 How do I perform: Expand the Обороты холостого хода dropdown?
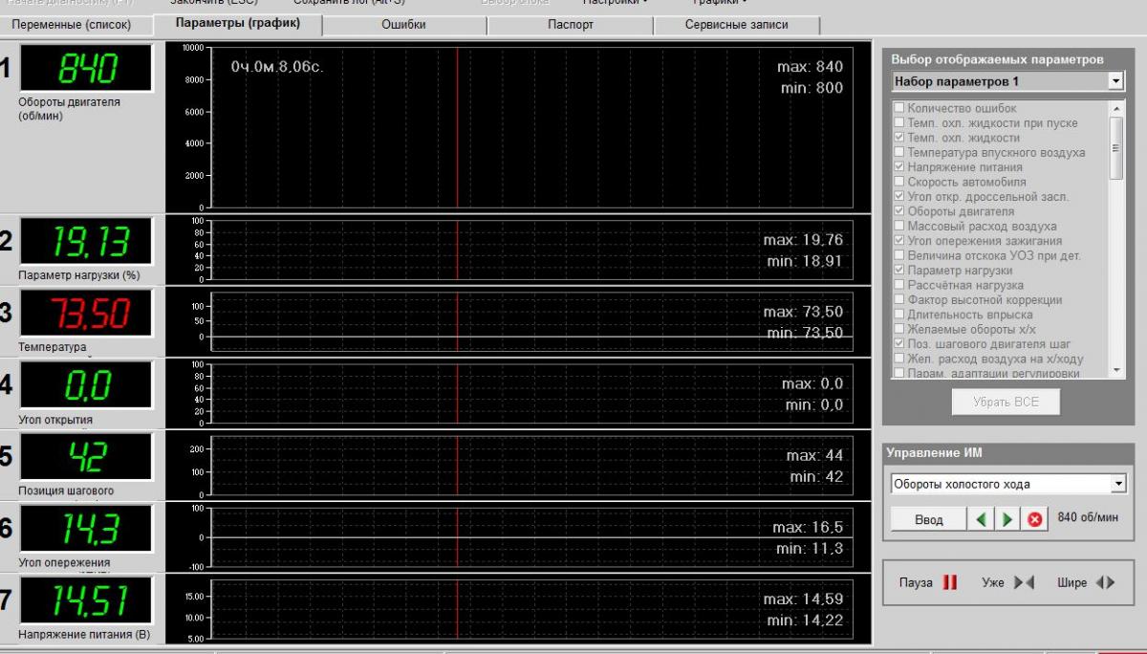[1118, 485]
